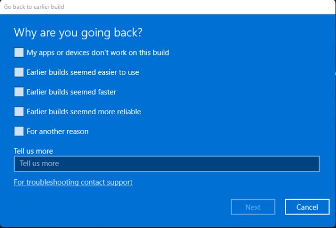Click the 'My apps or devices don't work on this build' label text
The image size is (336, 228).
pos(98,52)
